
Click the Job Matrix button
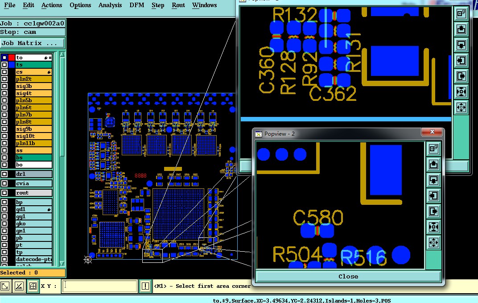(33, 43)
